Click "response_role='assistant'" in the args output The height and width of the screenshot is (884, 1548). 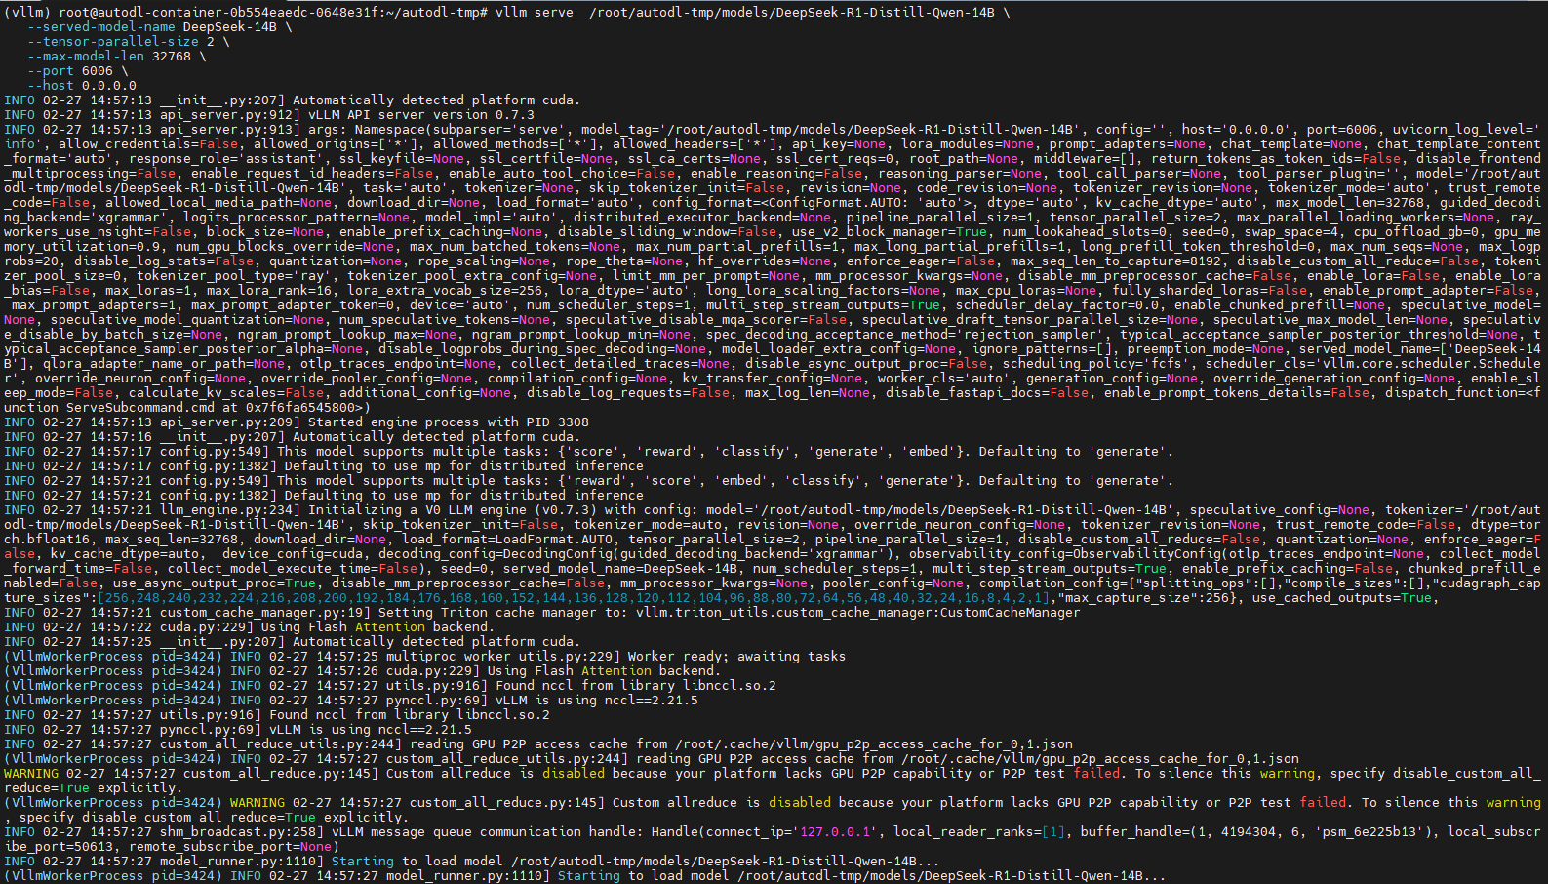click(225, 159)
